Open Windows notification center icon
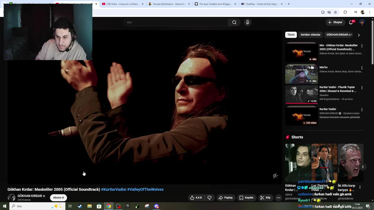Image resolution: width=374 pixels, height=210 pixels. (x=368, y=206)
